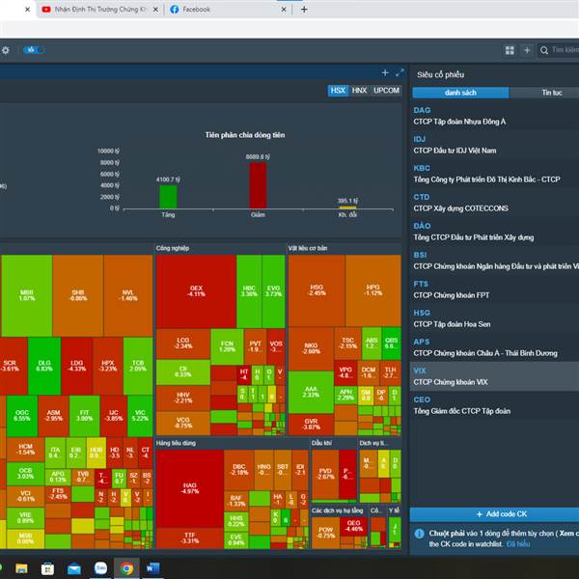Screen dimensions: 579x579
Task: Select FTS in the watchlist
Action: [x=494, y=289]
